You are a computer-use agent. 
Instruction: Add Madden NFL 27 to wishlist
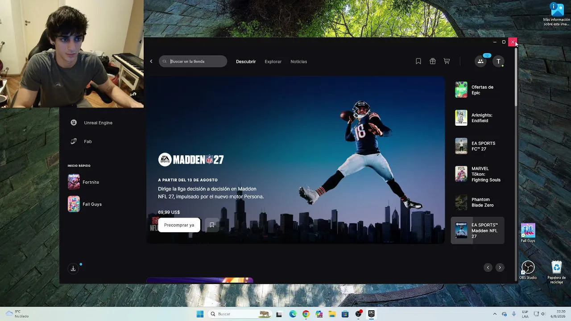tap(212, 225)
